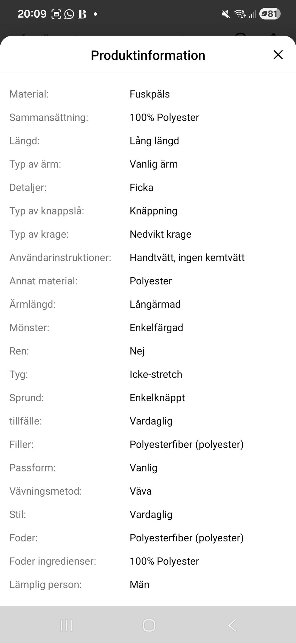The height and width of the screenshot is (643, 296).
Task: Close the Produktinformation dialog
Action: pos(278,55)
